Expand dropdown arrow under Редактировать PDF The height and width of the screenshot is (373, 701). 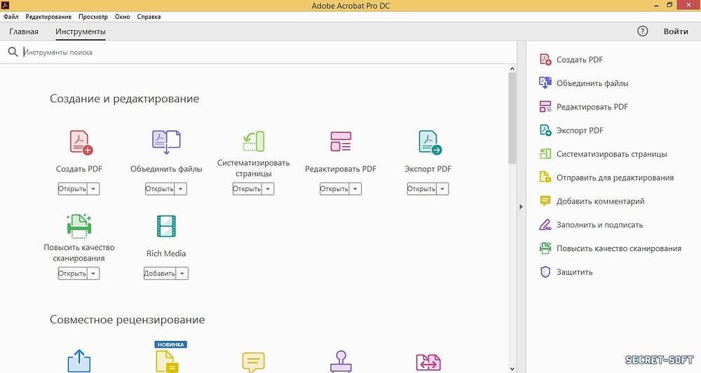point(355,189)
